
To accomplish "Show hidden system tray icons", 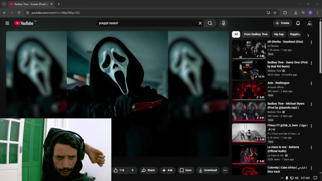I will tap(282, 178).
